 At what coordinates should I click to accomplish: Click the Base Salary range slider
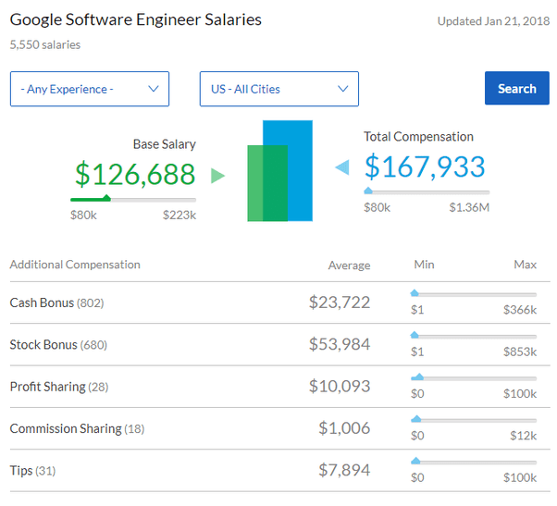tap(133, 198)
